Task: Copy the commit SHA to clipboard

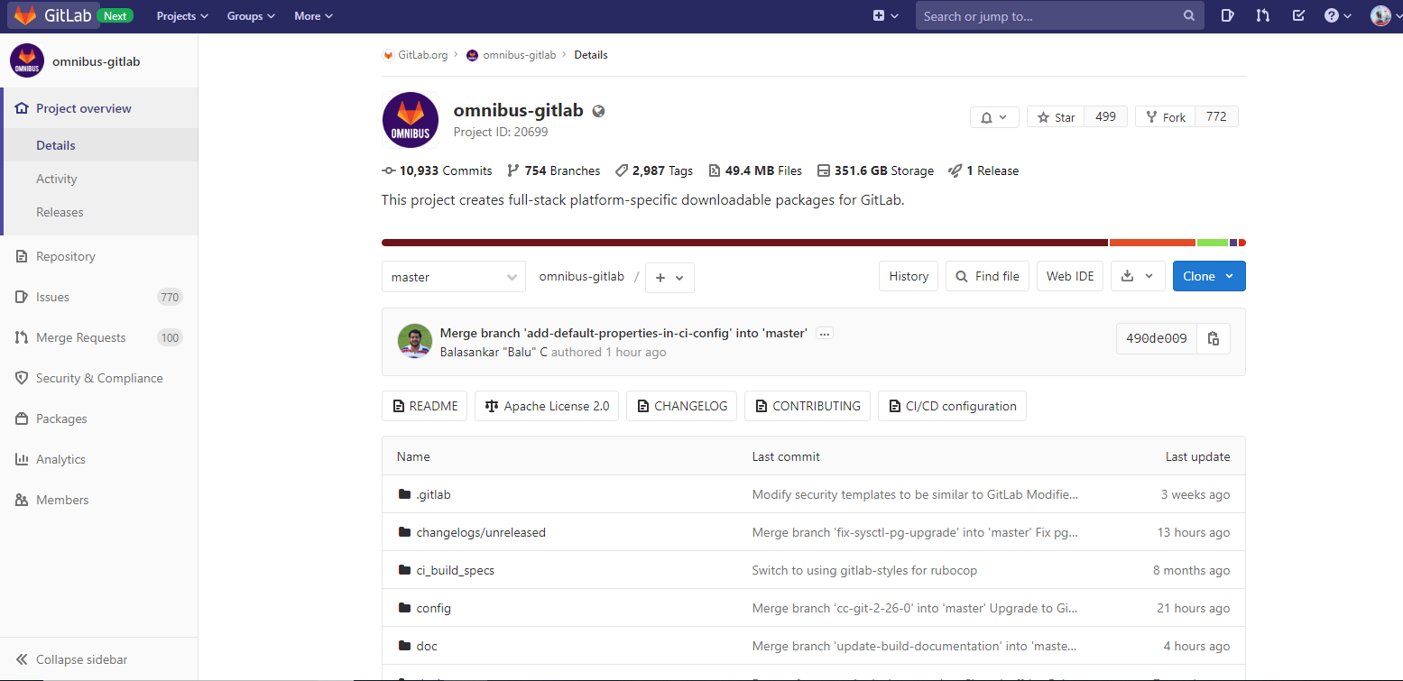Action: point(1214,338)
